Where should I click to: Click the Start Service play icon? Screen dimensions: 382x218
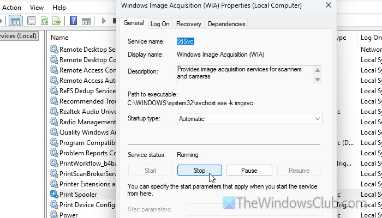pyautogui.click(x=104, y=21)
